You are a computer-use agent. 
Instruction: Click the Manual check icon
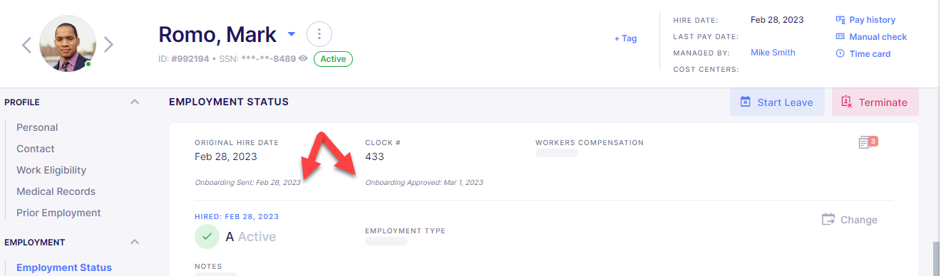tap(840, 37)
